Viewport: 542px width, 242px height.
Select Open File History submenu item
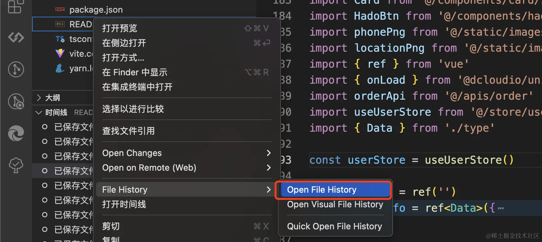pos(335,190)
